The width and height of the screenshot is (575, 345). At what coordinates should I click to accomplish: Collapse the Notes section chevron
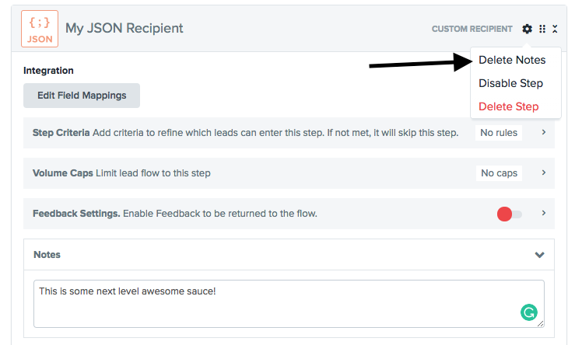click(540, 255)
